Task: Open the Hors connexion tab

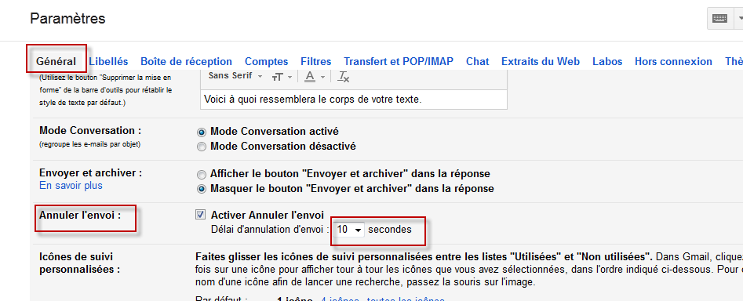Action: click(x=673, y=61)
